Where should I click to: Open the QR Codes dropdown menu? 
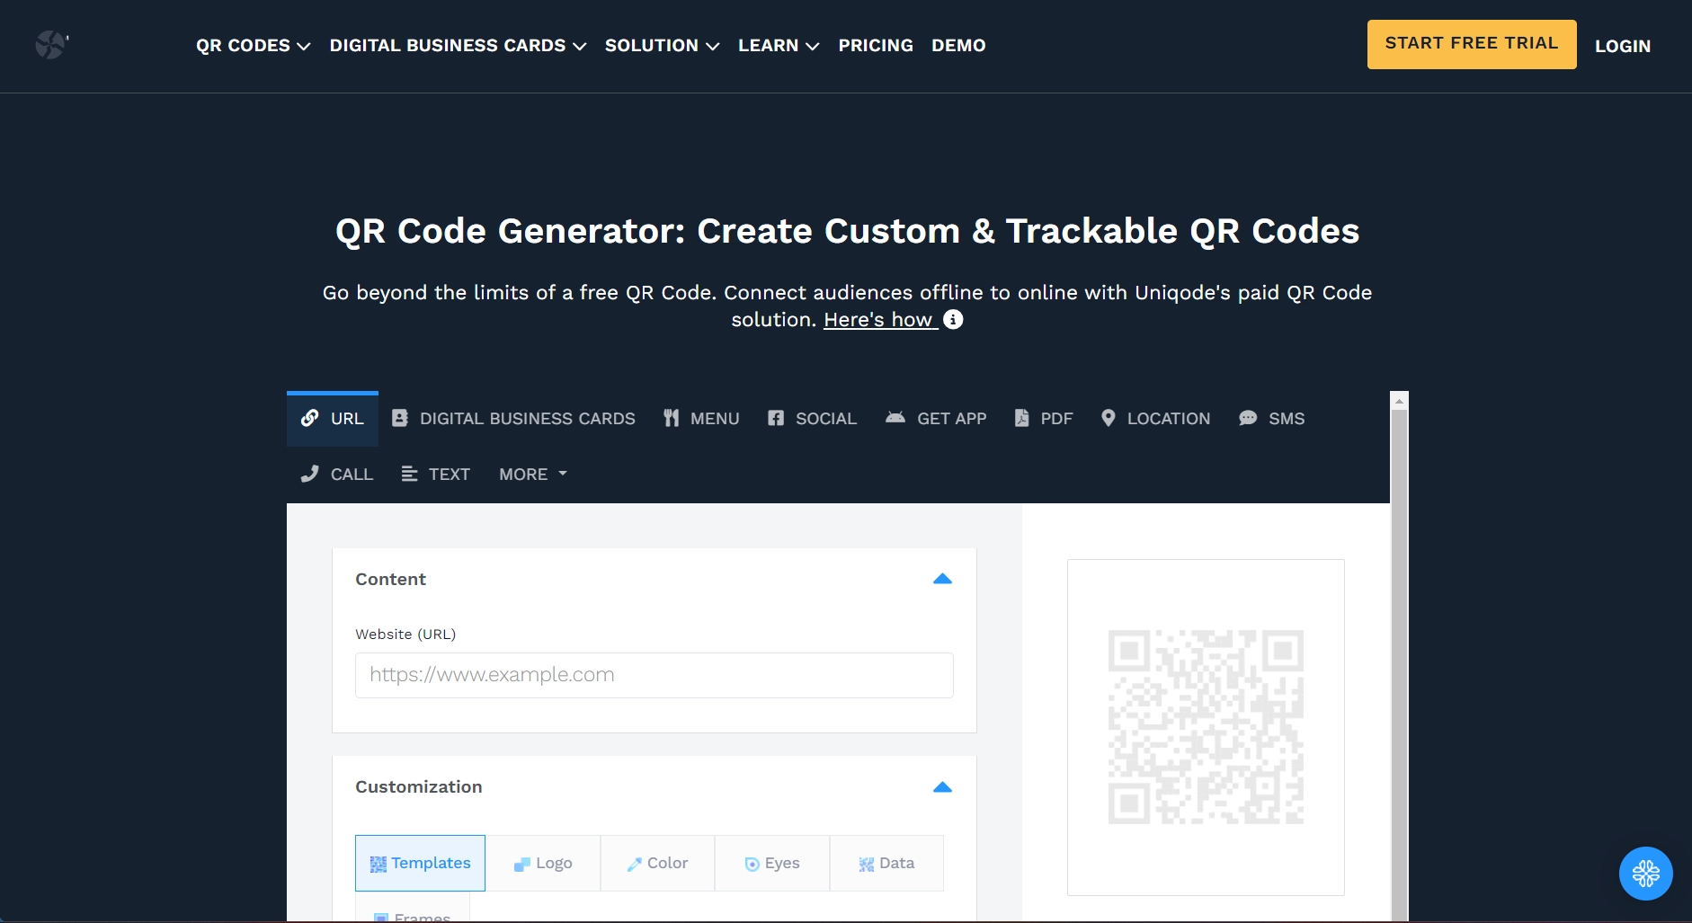pos(254,46)
